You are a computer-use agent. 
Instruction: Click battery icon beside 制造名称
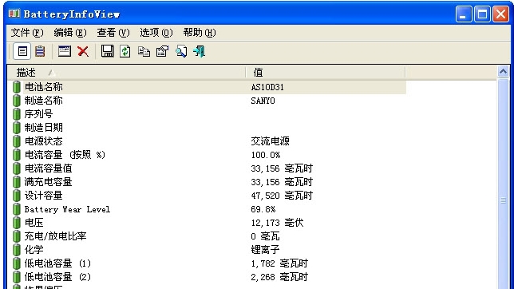[17, 101]
